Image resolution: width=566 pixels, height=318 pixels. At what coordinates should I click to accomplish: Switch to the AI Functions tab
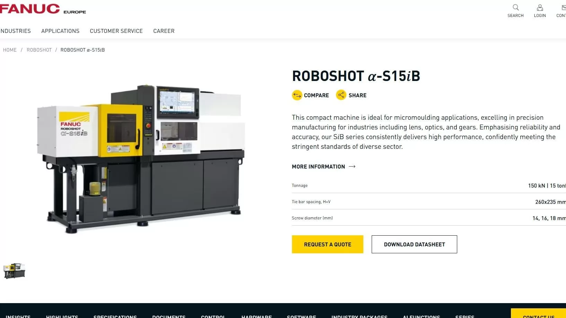(x=421, y=316)
